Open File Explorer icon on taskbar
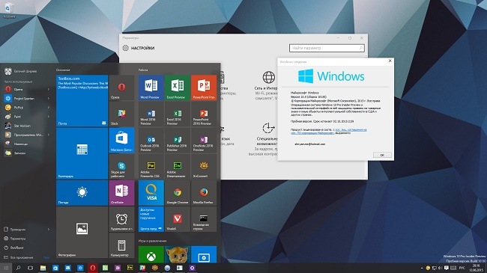487x273 pixels. point(43,268)
